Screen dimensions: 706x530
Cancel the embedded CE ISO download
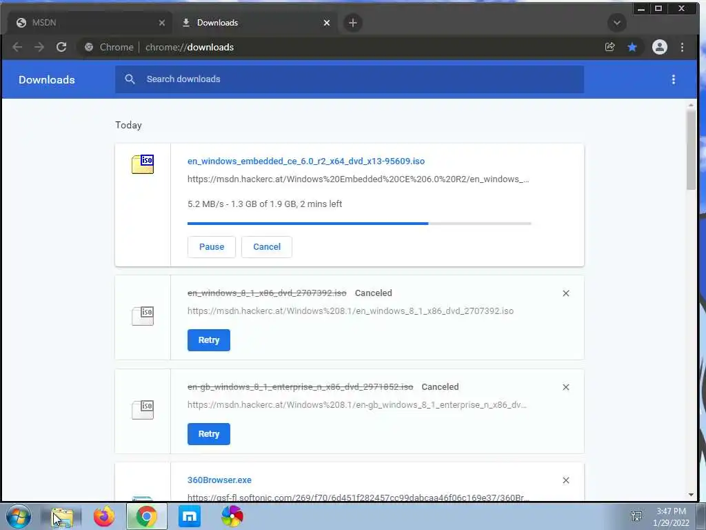267,247
